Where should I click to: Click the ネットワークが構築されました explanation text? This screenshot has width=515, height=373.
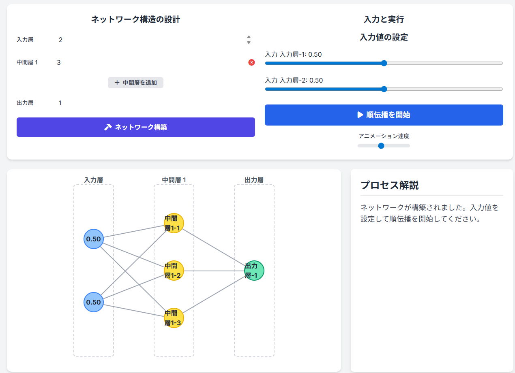pos(429,213)
